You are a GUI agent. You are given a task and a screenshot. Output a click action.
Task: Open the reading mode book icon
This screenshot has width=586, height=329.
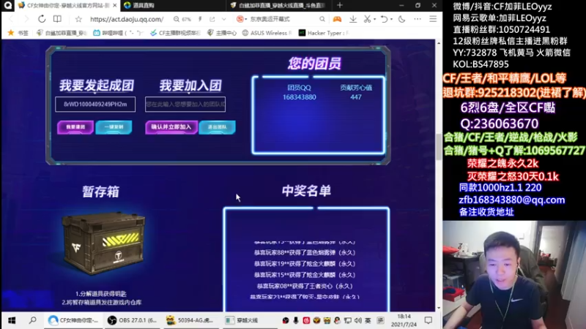(57, 19)
